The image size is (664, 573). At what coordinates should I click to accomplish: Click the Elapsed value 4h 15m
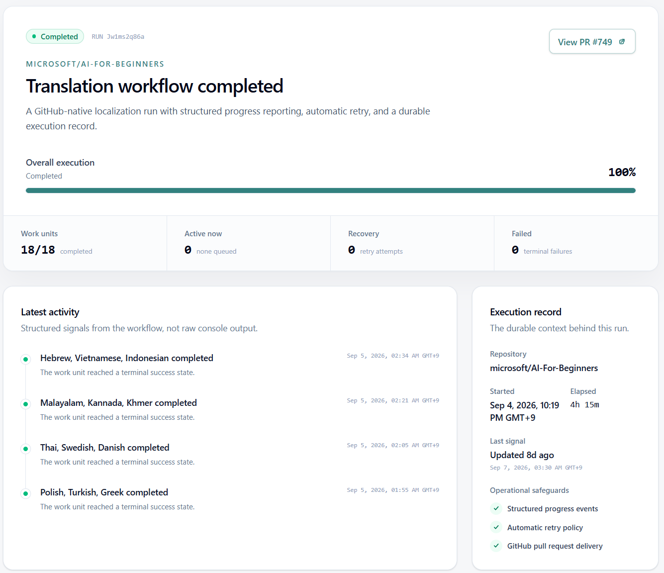584,405
